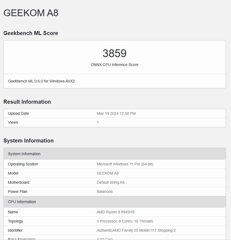
Task: Click the 8 Cores, 16 Threads topology value
Action: tap(125, 221)
